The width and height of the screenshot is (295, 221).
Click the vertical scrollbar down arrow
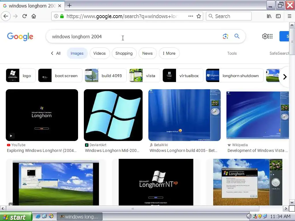pyautogui.click(x=292, y=203)
